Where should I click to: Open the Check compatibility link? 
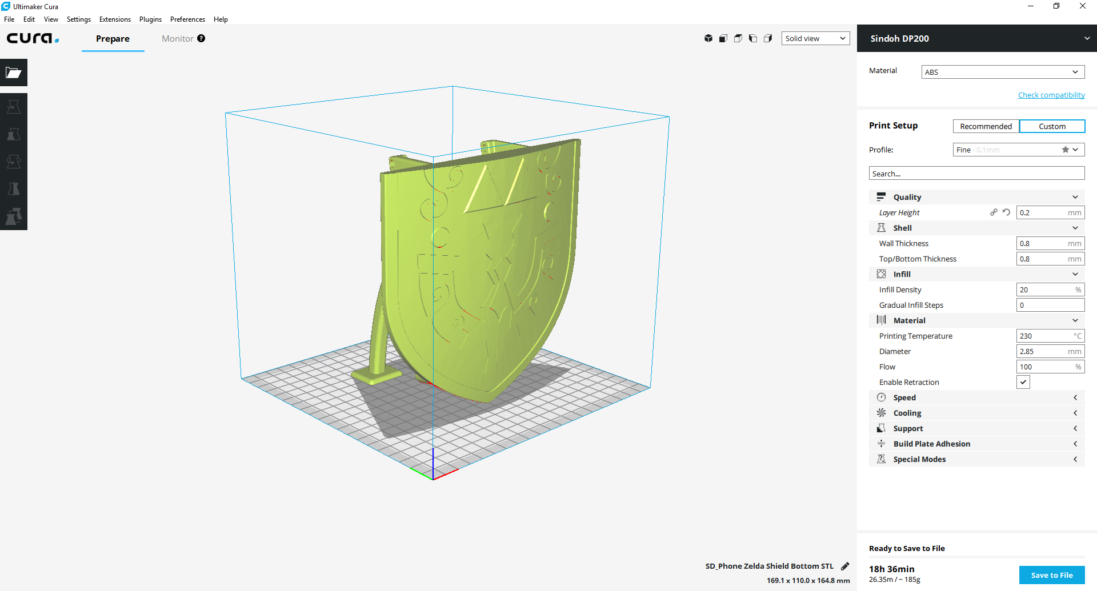(x=1051, y=95)
